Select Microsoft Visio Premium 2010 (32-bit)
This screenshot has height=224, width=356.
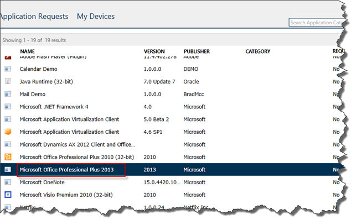click(66, 195)
